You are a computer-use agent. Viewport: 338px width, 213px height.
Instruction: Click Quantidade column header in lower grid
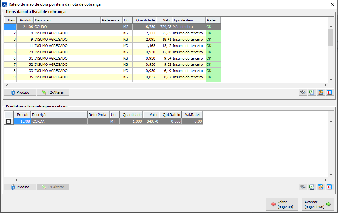131,115
